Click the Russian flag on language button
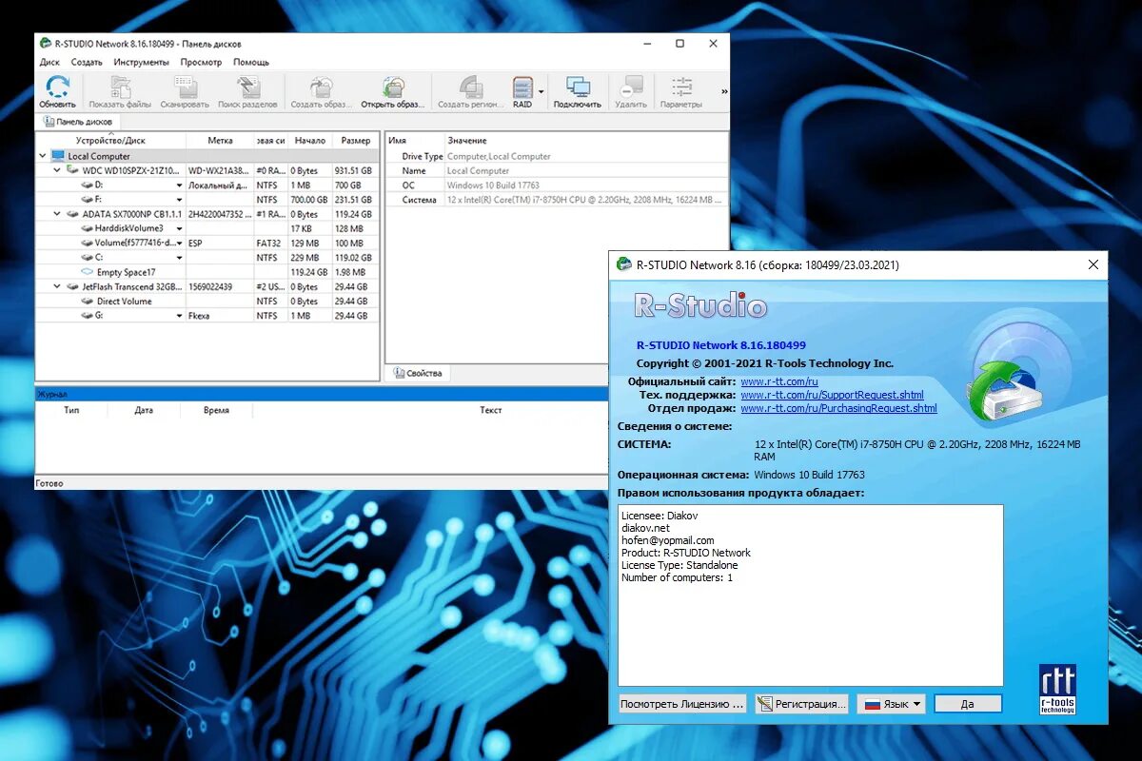Screen dimensions: 1142x761 tap(871, 704)
